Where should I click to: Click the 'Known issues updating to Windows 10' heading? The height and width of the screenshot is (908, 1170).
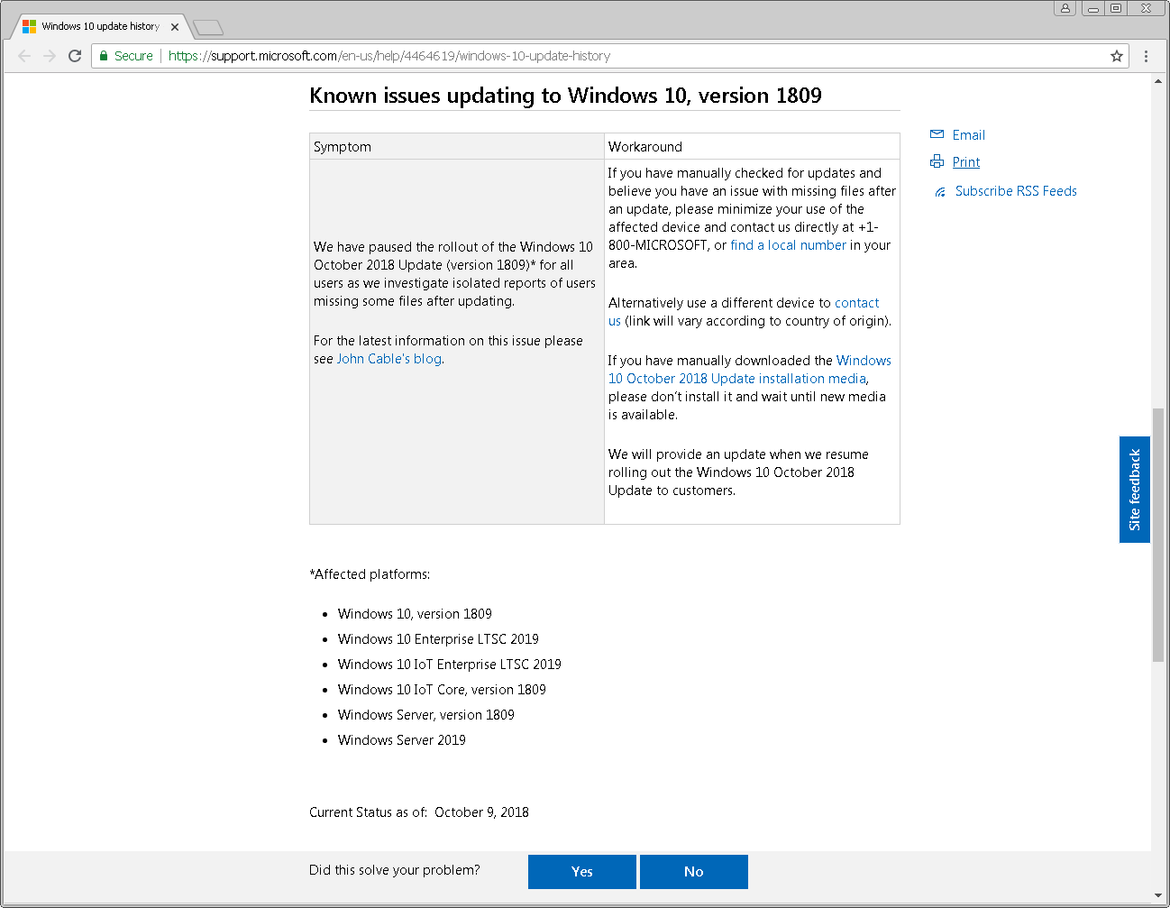(x=565, y=96)
